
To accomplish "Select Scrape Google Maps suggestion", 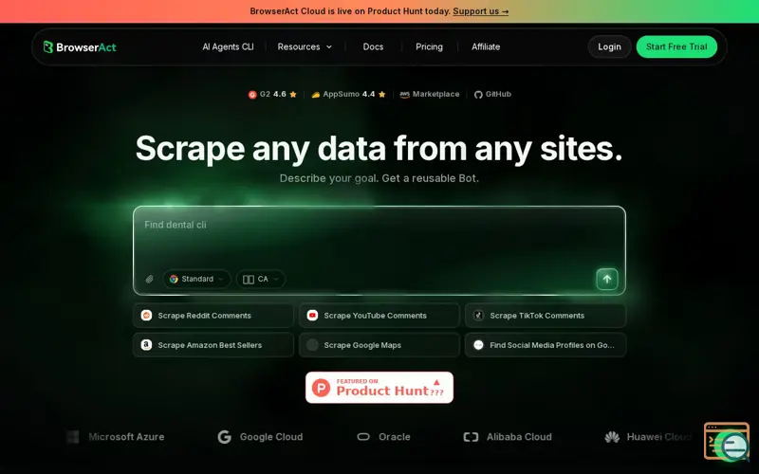I will (379, 345).
